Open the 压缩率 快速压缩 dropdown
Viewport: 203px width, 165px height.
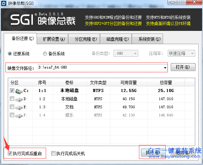181,53
